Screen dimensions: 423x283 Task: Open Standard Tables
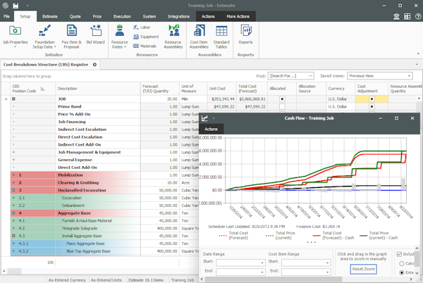221,37
